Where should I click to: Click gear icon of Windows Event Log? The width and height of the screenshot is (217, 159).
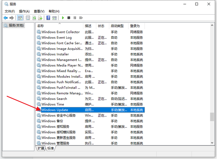[x=39, y=37]
